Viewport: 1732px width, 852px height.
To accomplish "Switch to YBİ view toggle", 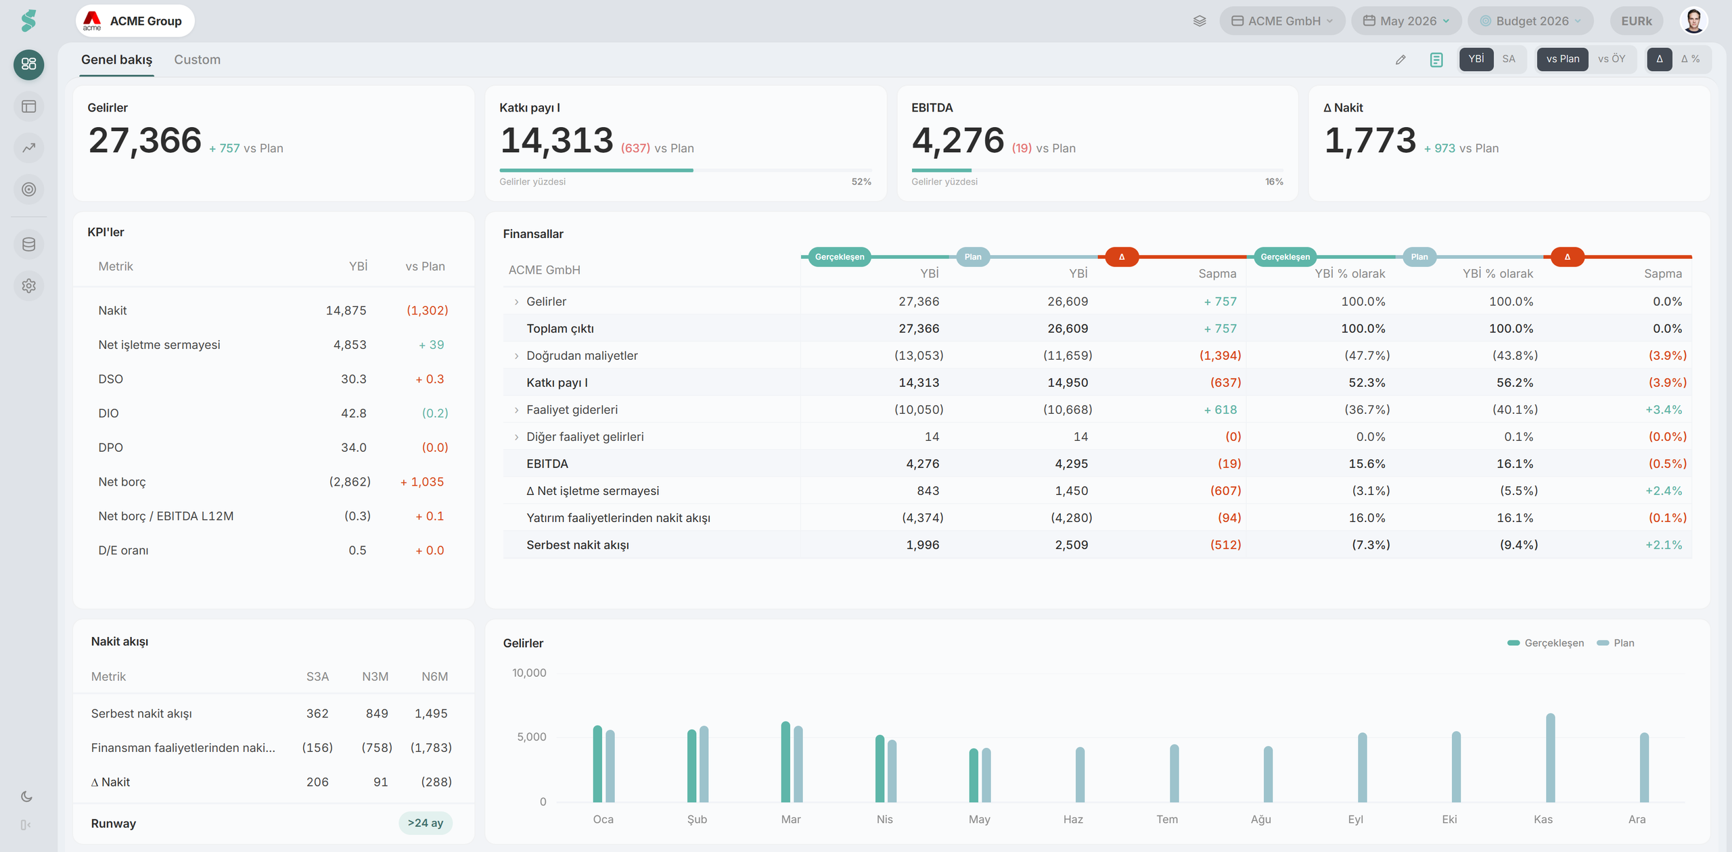I will point(1476,60).
